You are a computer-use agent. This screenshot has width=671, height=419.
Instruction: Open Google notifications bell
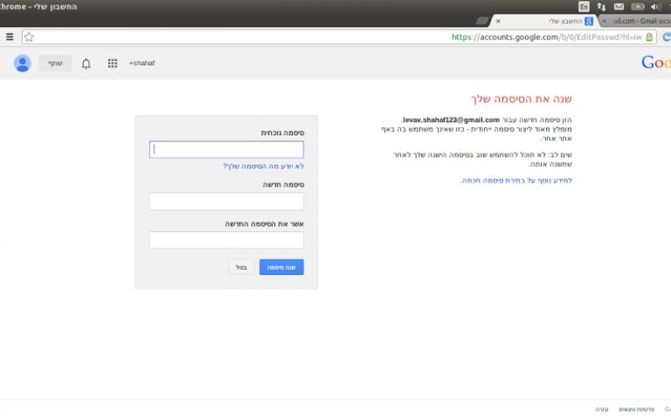pos(86,64)
